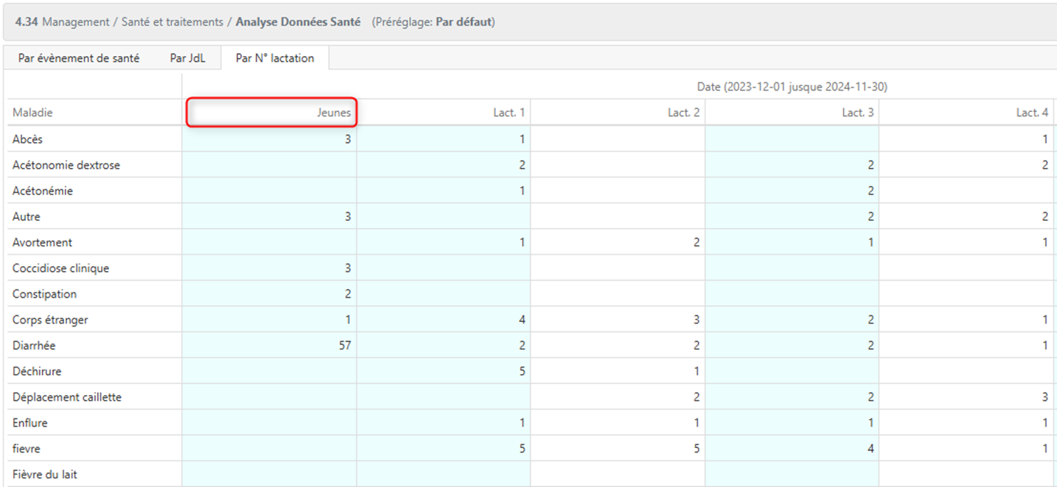Select the Abcès row label
The height and width of the screenshot is (487, 1057).
[28, 139]
